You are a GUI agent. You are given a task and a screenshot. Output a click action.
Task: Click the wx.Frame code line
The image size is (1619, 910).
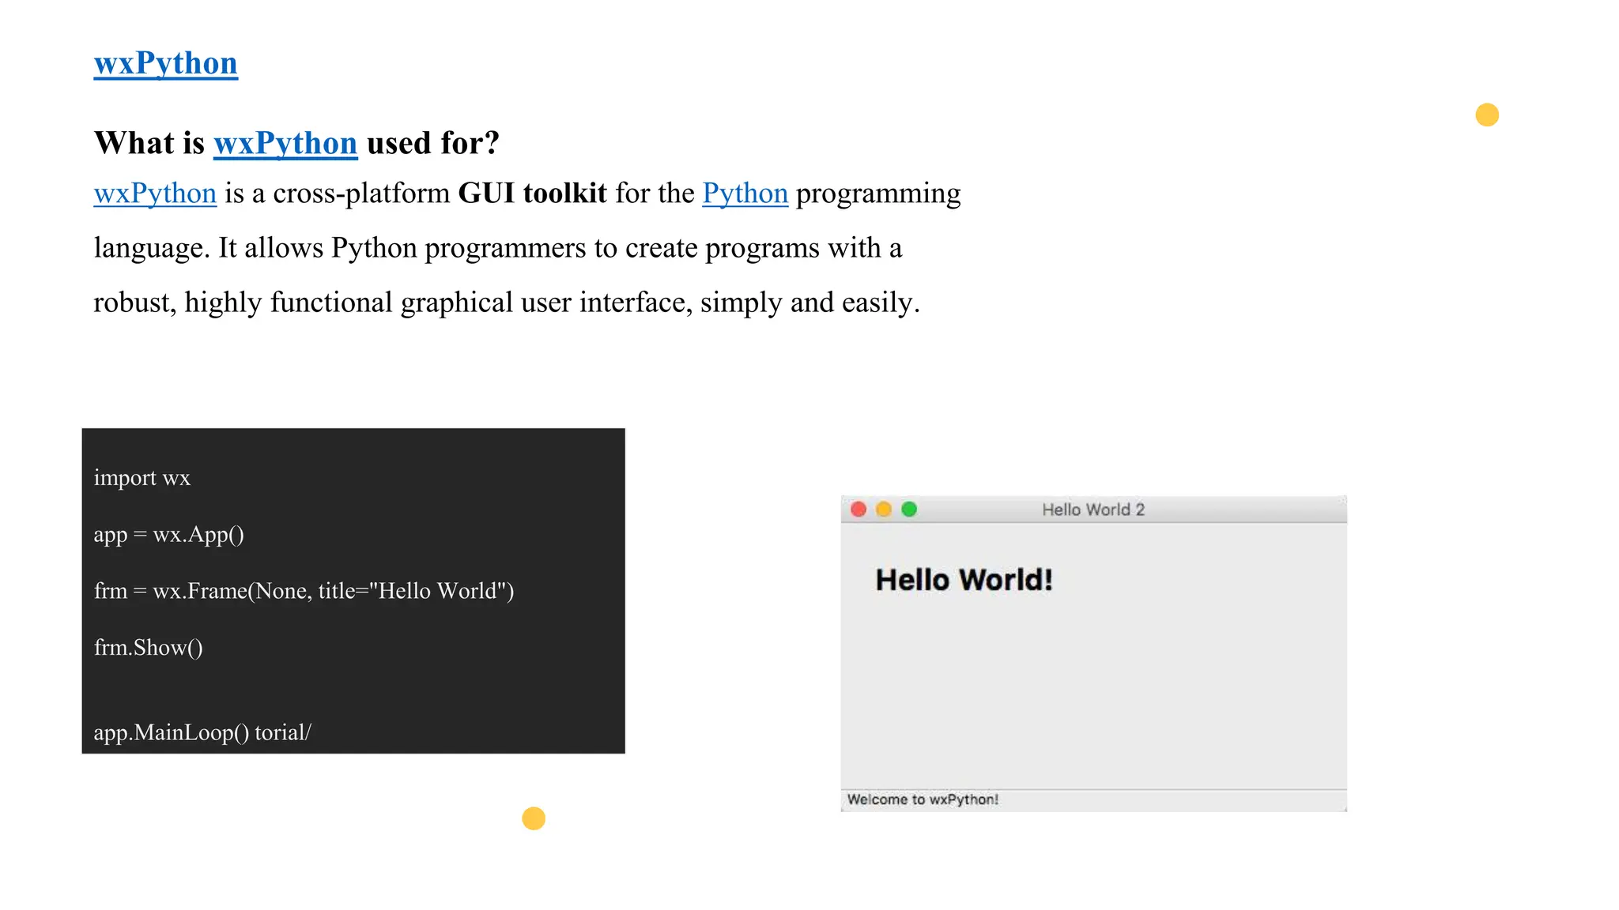304,591
